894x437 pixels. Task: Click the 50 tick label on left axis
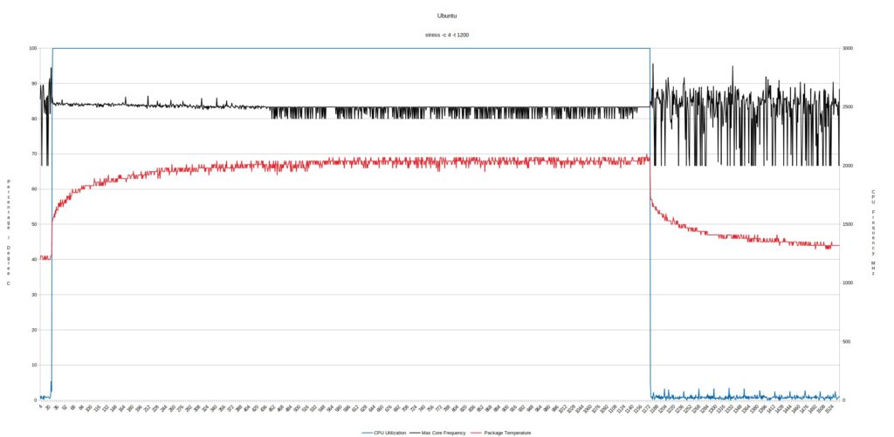coord(34,224)
